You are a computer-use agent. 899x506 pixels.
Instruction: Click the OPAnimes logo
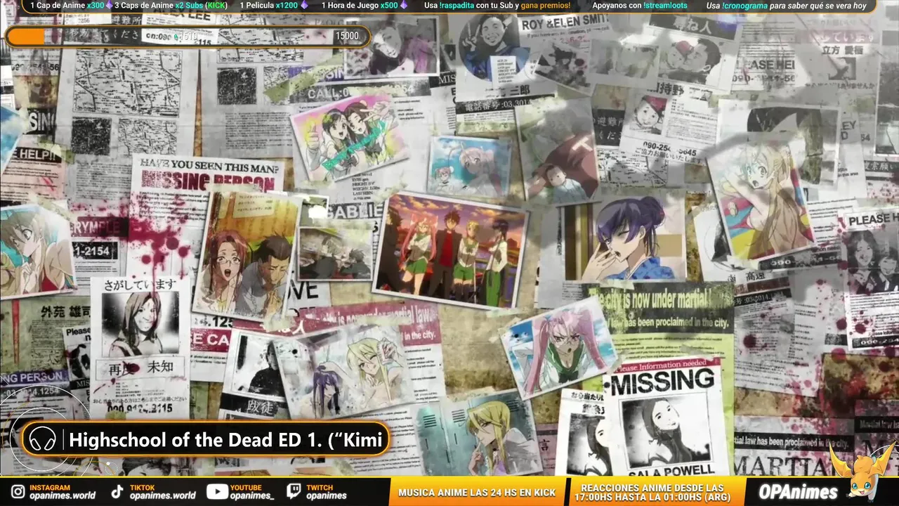point(799,492)
